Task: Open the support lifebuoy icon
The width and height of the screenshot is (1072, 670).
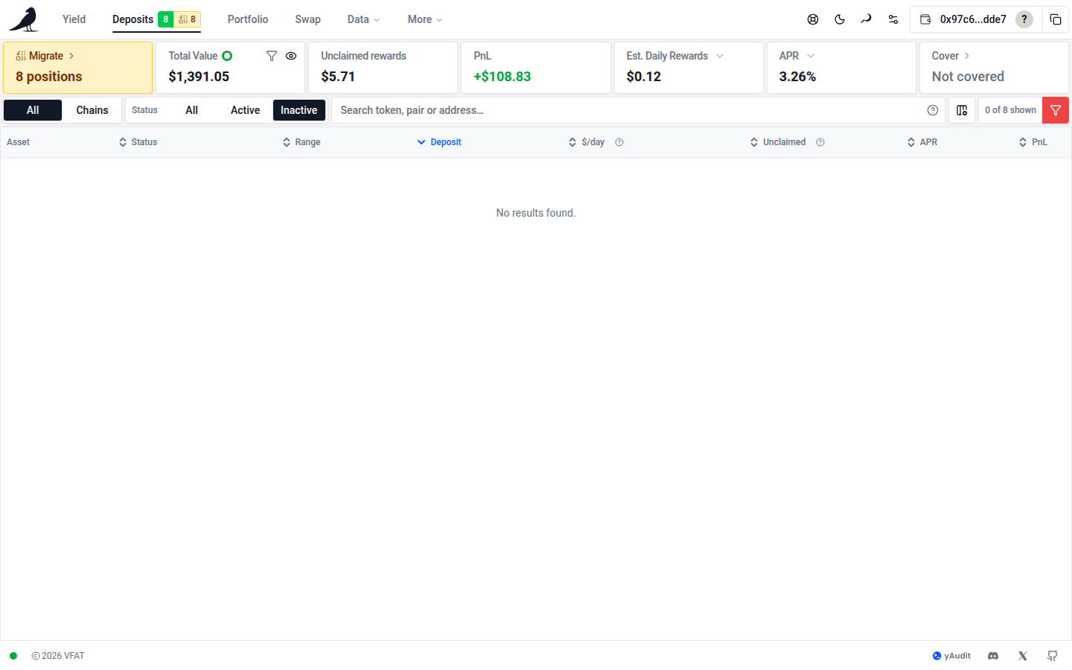Action: point(813,19)
